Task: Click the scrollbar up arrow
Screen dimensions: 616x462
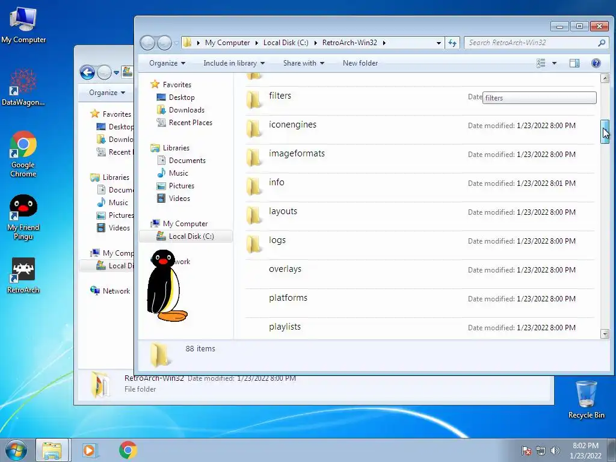Action: tap(605, 78)
